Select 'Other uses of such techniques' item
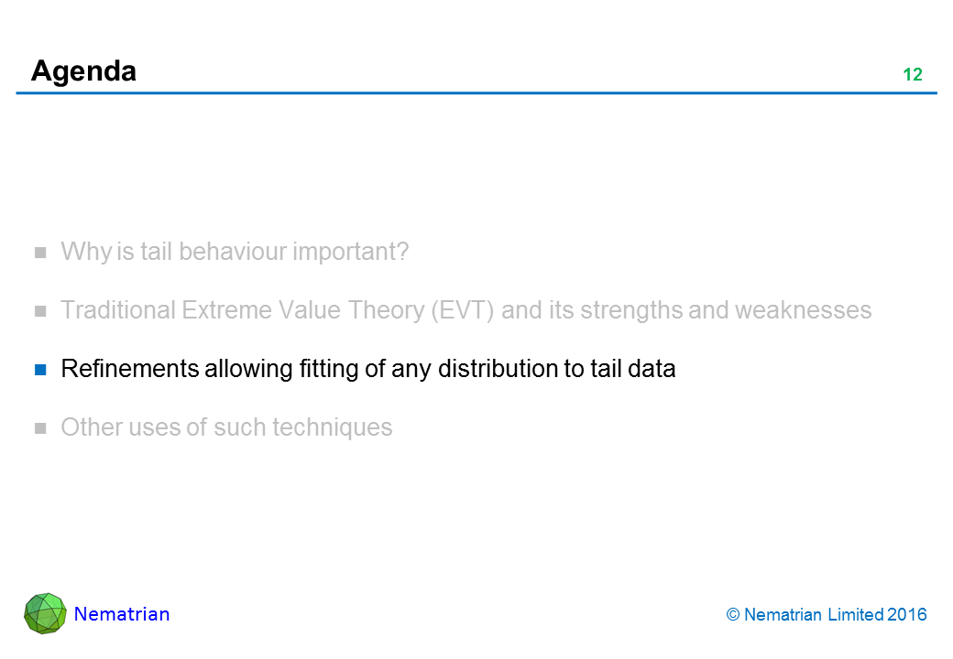The image size is (953, 659). pos(226,427)
